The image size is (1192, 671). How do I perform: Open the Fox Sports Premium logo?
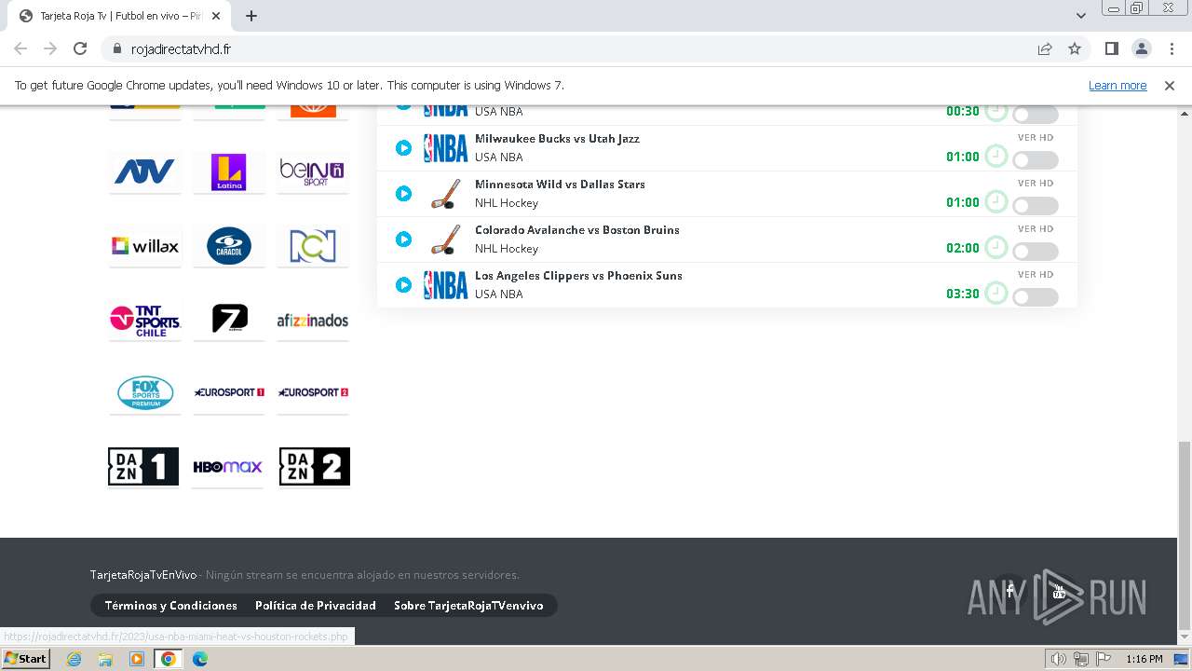[144, 392]
